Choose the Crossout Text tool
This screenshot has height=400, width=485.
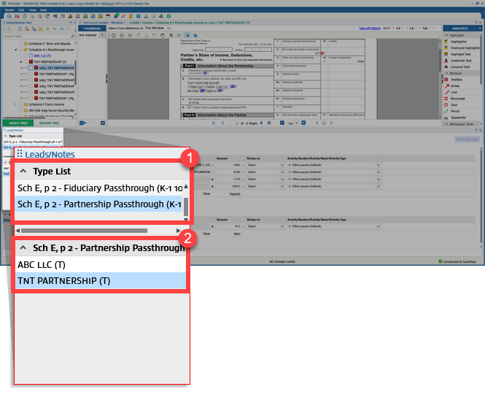click(x=461, y=66)
